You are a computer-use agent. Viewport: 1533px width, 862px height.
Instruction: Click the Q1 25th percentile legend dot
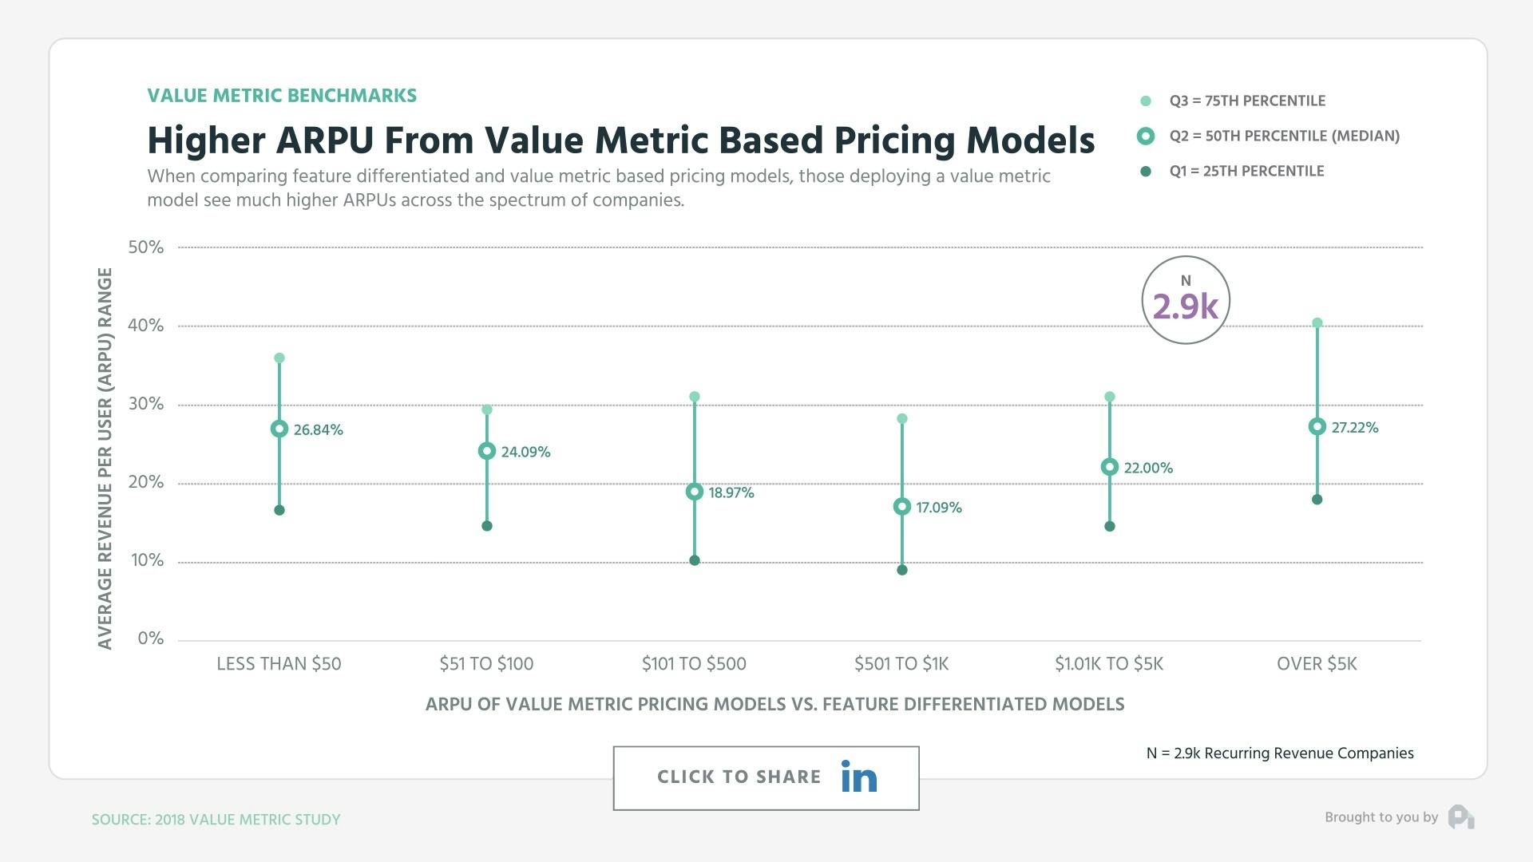pyautogui.click(x=1147, y=171)
